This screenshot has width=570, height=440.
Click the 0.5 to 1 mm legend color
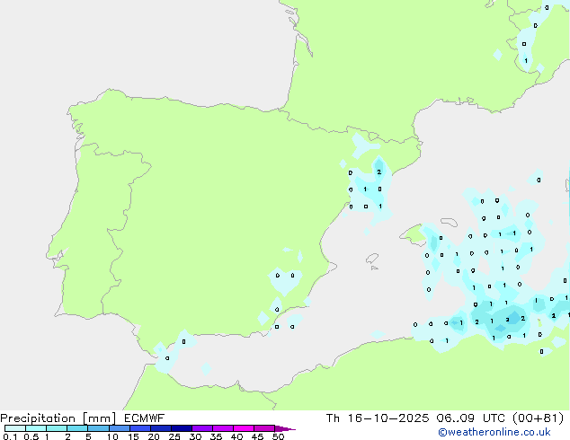36,428
